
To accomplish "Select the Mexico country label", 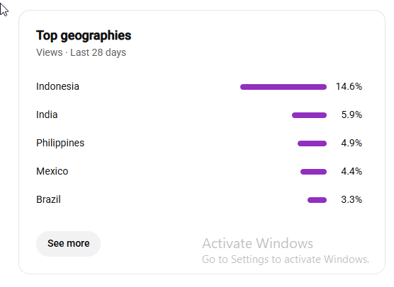I will (52, 172).
